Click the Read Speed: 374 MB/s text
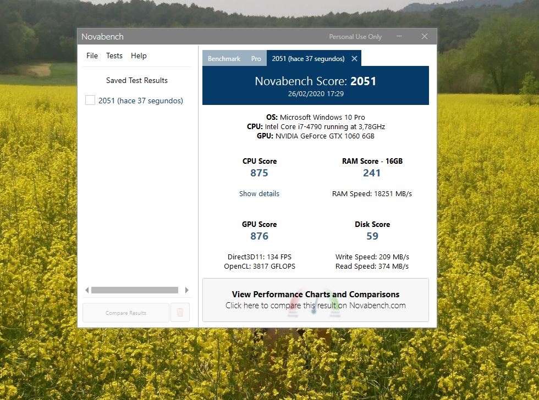 point(372,266)
